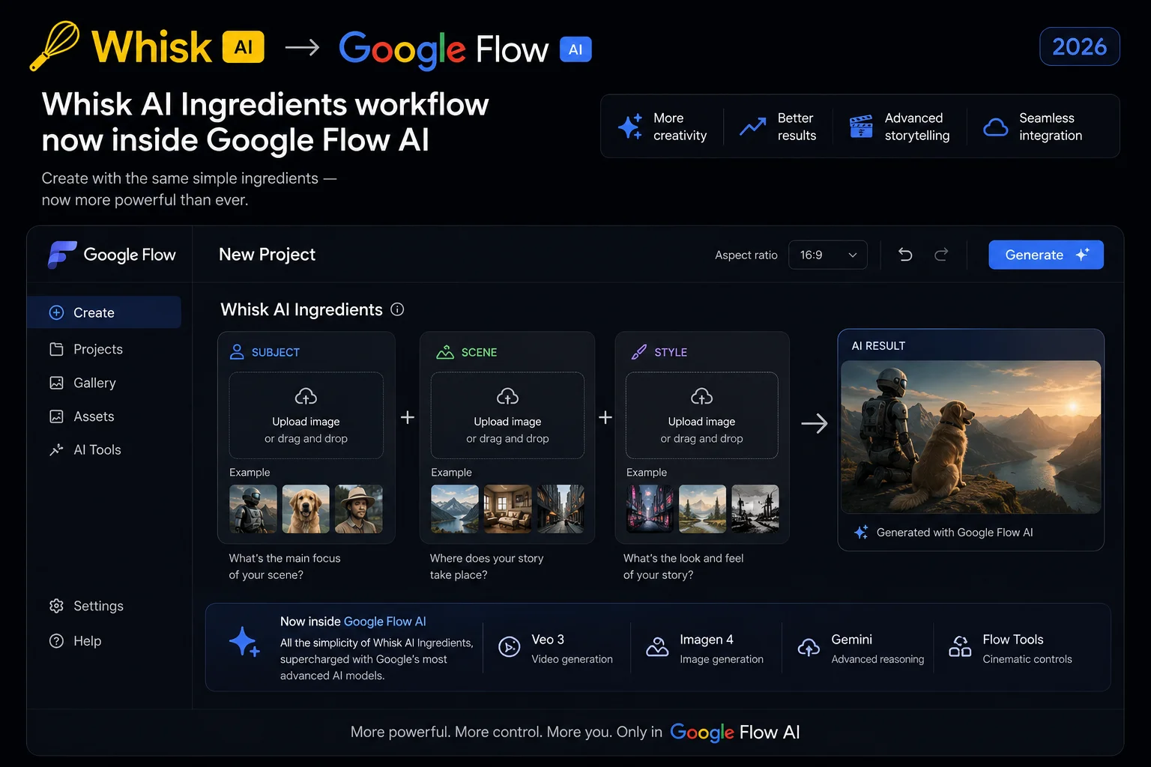1151x767 pixels.
Task: Click the Gemini cloud icon
Action: pyautogui.click(x=809, y=647)
